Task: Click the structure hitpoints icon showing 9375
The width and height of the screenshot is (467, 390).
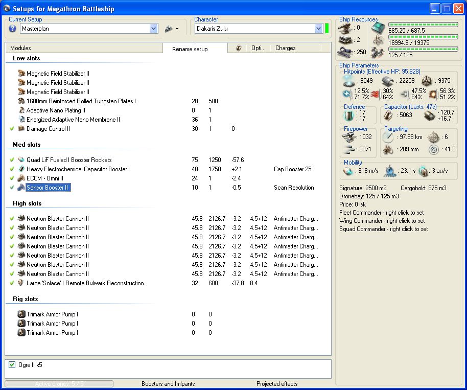Action: tap(427, 81)
